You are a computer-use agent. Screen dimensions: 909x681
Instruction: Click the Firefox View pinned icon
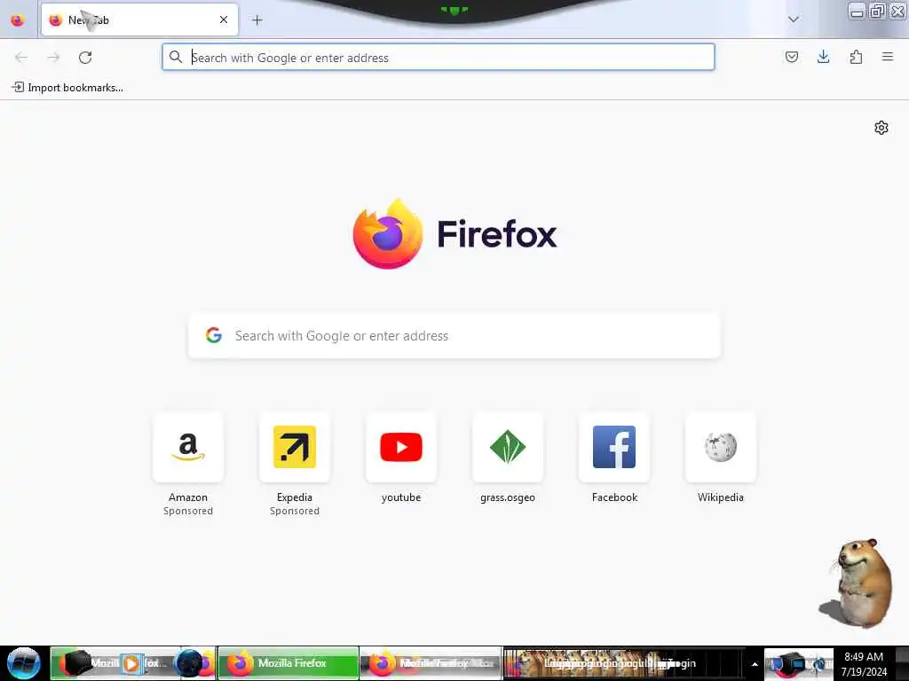coord(18,20)
